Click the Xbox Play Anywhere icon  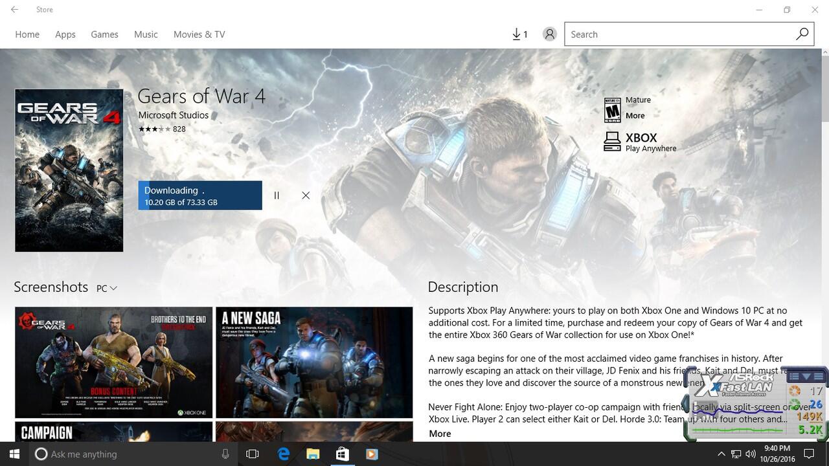(612, 142)
